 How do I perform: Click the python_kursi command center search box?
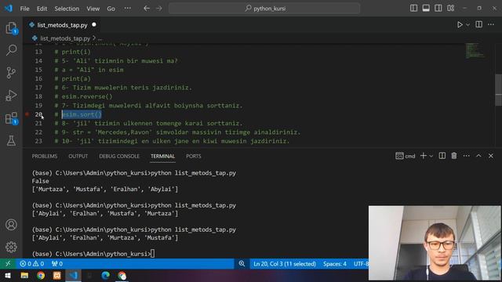coord(264,9)
